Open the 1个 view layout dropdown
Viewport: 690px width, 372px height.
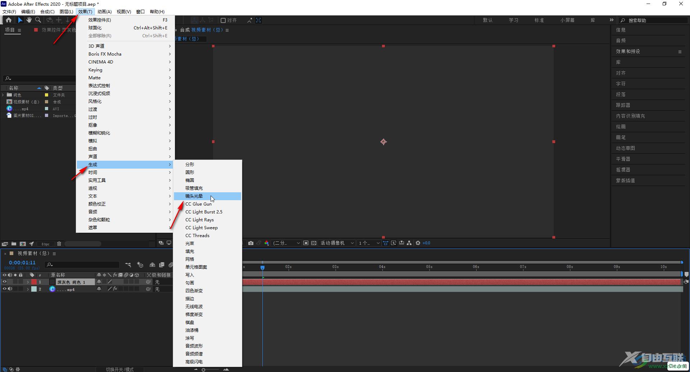coord(369,243)
